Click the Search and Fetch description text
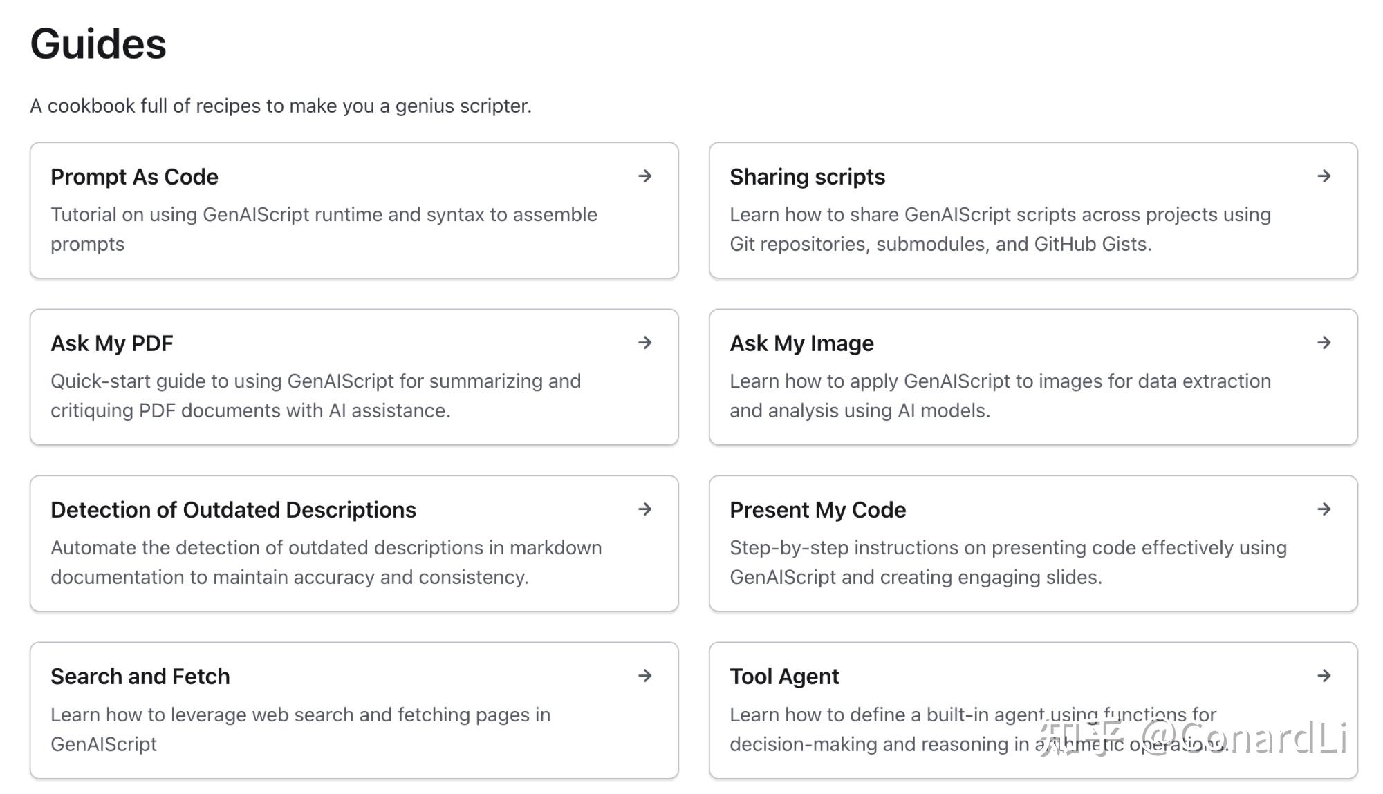Viewport: 1383px width, 794px height. pos(300,729)
